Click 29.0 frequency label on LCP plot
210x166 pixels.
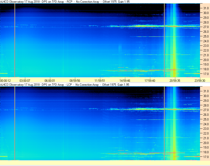pos(206,100)
